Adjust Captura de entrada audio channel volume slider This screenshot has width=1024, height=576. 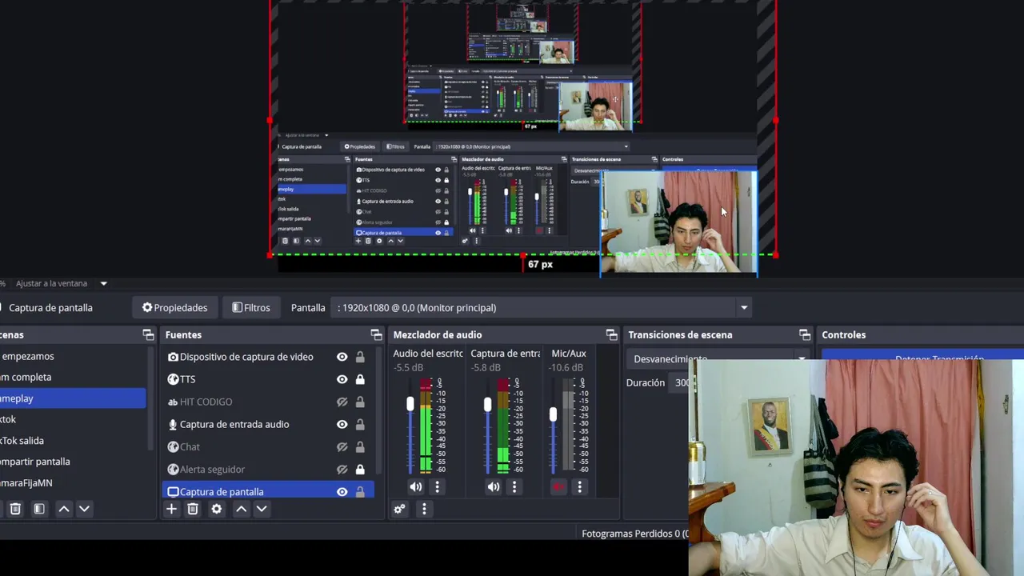click(x=487, y=404)
